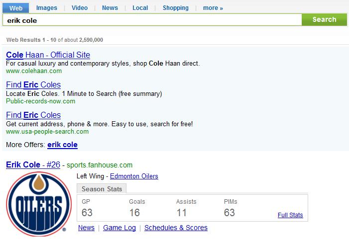This screenshot has width=349, height=243.
Task: Open Cole Haan - Official Site ad
Action: 48,55
